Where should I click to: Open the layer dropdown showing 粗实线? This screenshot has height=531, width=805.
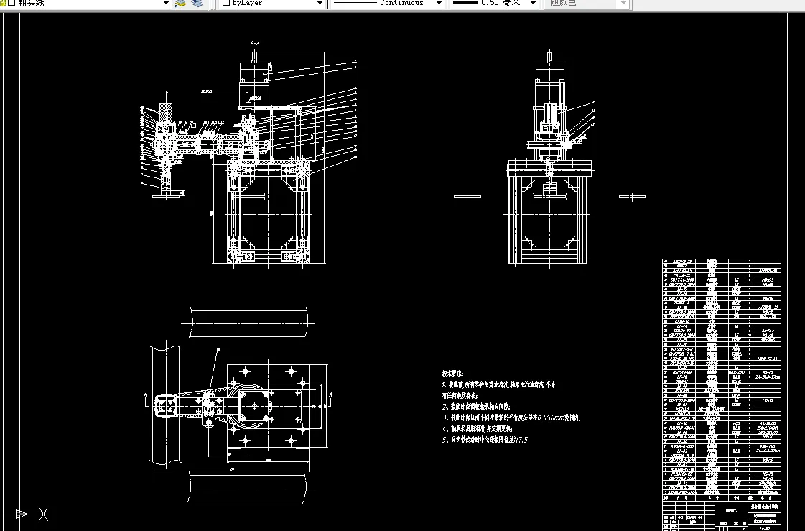tap(166, 3)
